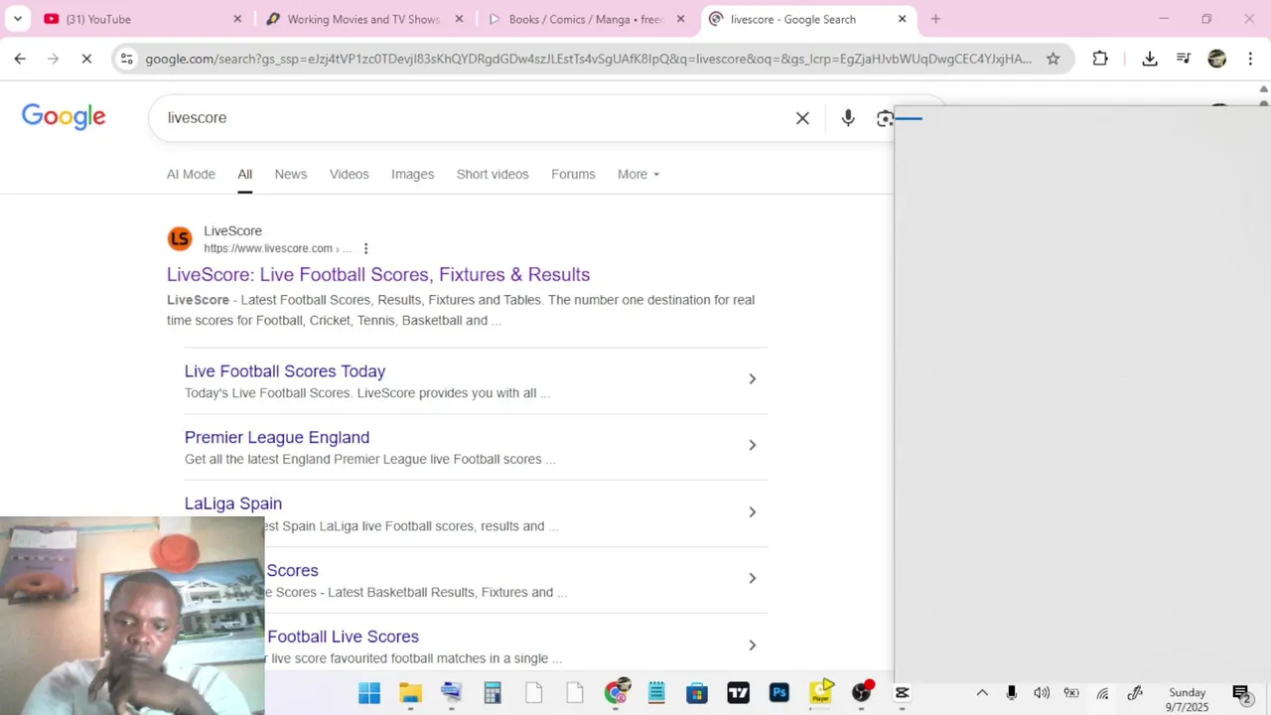Expand chevron for LaLiga Spain
1271x715 pixels.
coord(752,511)
